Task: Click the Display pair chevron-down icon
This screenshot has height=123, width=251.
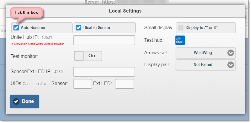Action: click(231, 65)
